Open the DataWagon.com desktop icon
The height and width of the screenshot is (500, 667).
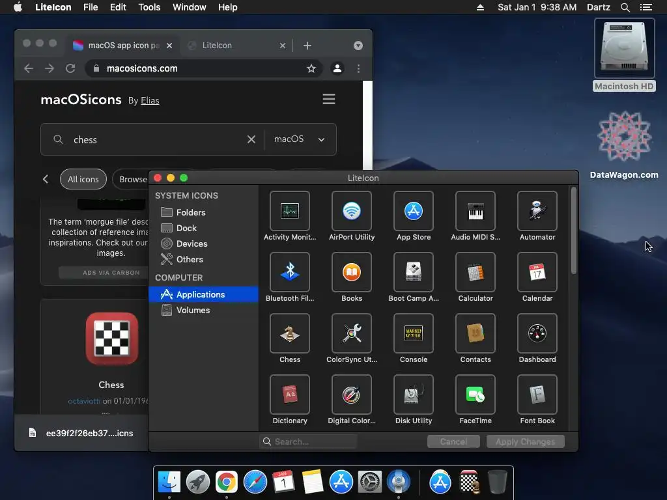point(624,145)
